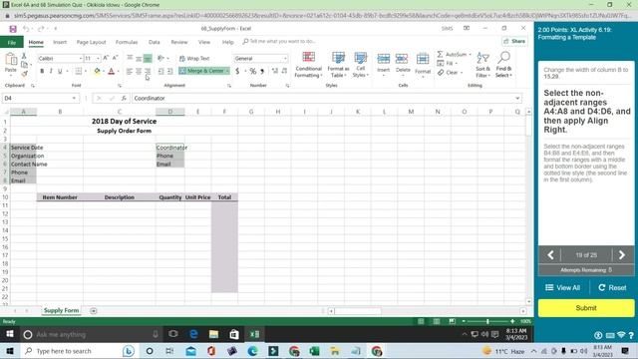This screenshot has width=638, height=359.
Task: Open the font size dropdown
Action: pos(98,59)
